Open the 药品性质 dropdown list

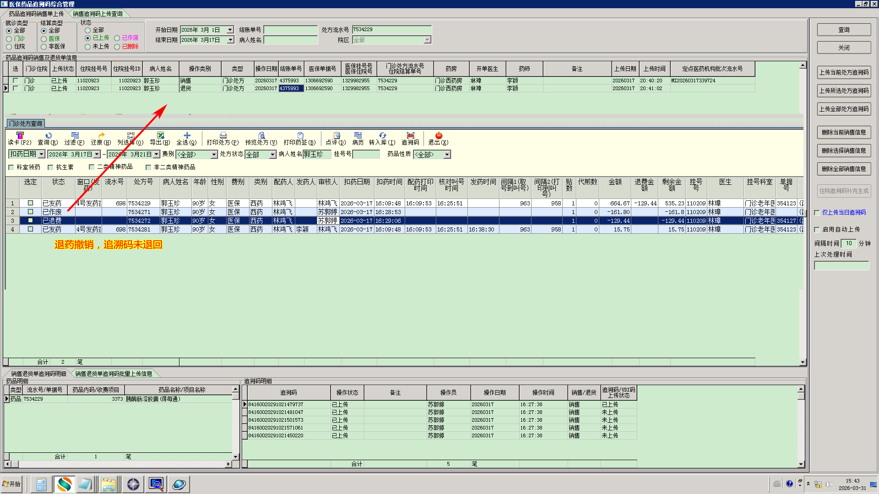[x=447, y=155]
